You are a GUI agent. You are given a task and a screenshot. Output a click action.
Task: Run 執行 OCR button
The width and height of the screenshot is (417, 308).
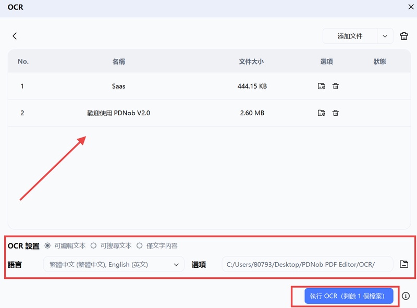click(349, 296)
